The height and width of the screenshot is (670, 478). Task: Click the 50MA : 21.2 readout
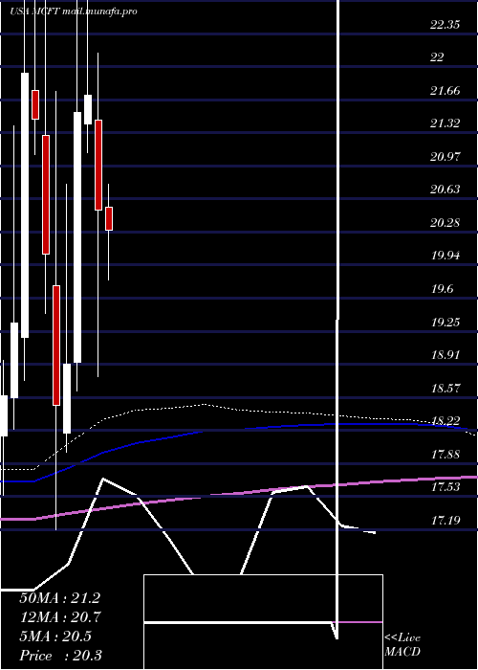click(59, 598)
